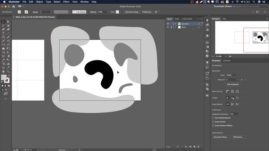Image resolution: width=269 pixels, height=151 pixels.
Task: Select the Pen tool
Action: (3, 29)
